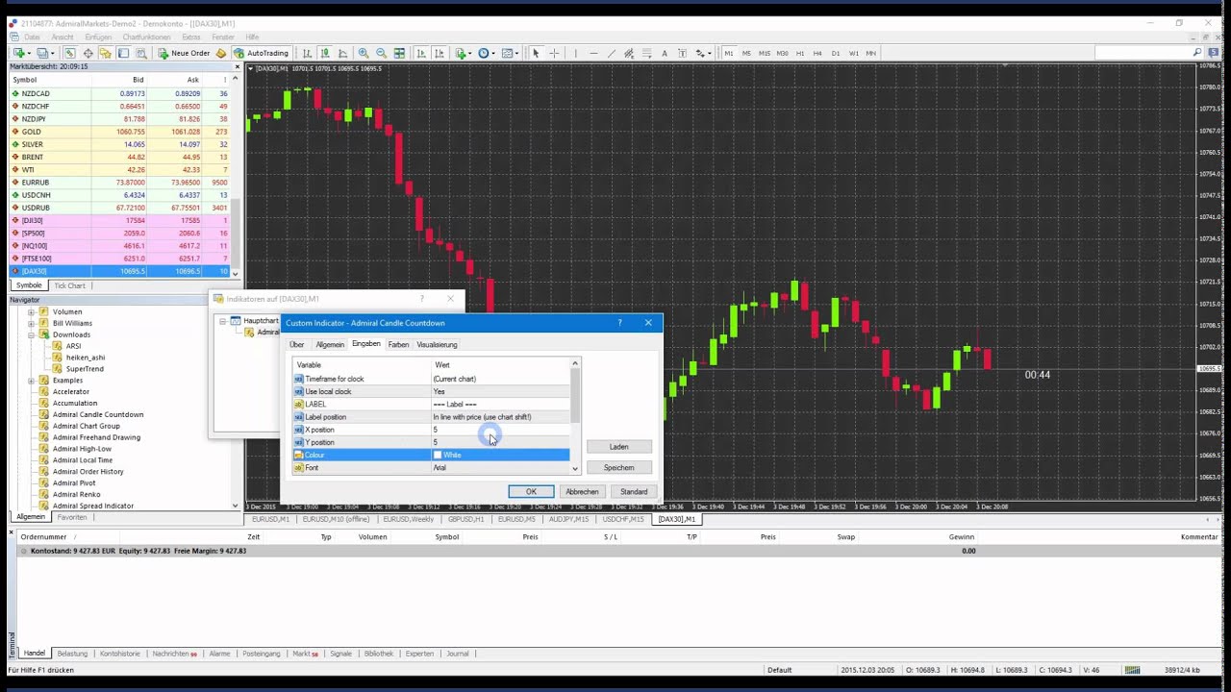Screen dimensions: 1231x692
Task: Click the Label position value dropdown
Action: (x=500, y=417)
